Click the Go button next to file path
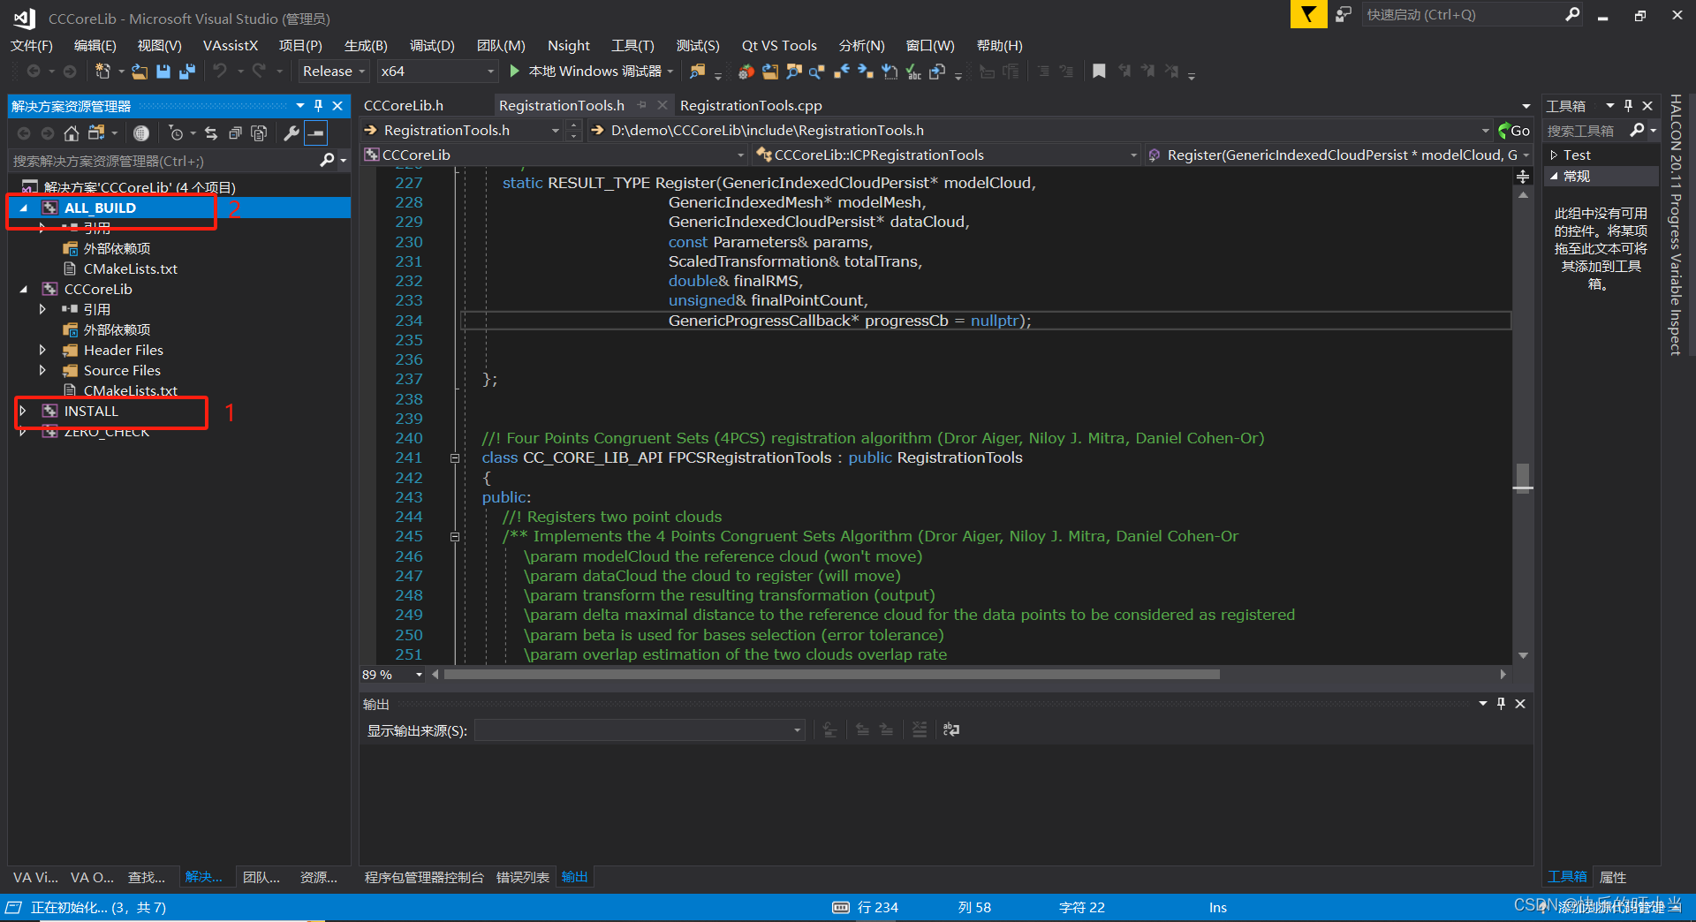This screenshot has width=1696, height=922. [x=1514, y=131]
